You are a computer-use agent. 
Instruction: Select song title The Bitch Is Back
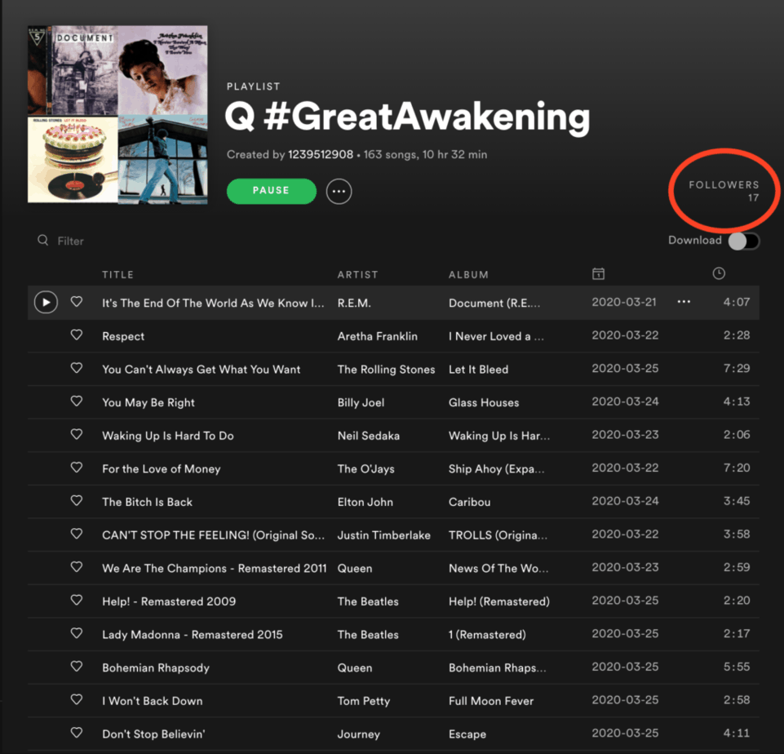148,502
